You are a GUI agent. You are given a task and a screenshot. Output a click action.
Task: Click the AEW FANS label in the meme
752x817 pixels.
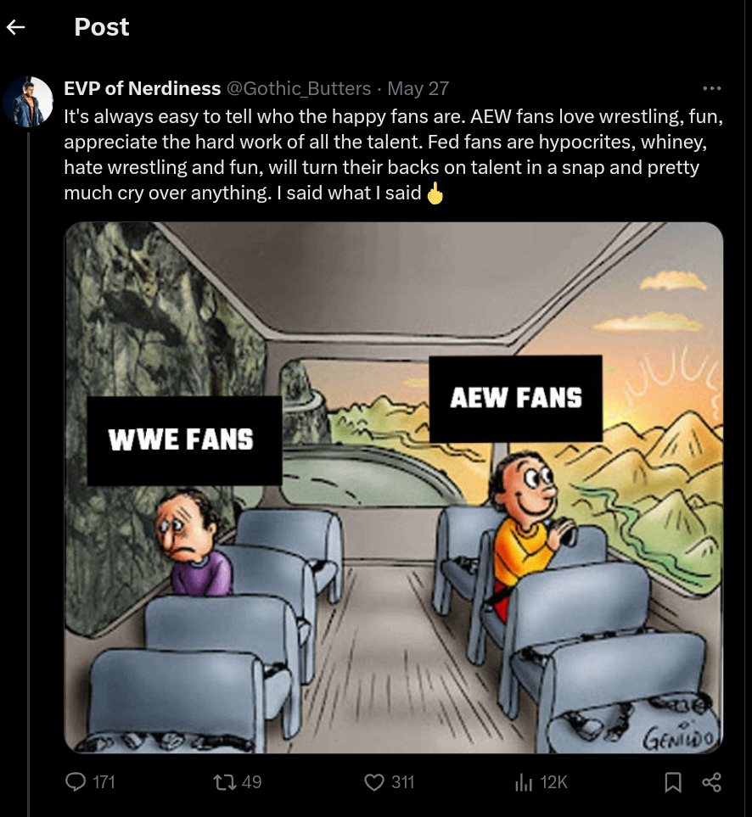[x=516, y=399]
